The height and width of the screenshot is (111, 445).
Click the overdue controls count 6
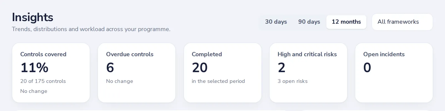click(x=110, y=67)
